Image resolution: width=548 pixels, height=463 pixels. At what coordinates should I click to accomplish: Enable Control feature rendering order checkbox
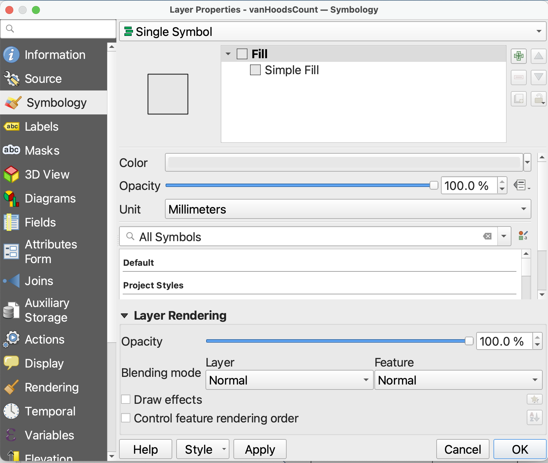(x=126, y=418)
